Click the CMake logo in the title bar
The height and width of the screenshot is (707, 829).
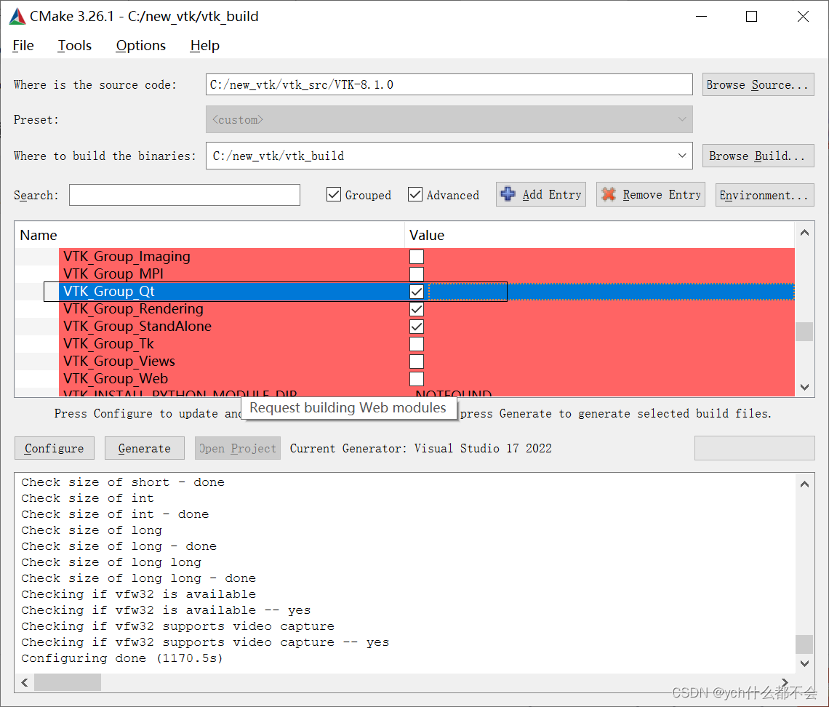pos(16,15)
